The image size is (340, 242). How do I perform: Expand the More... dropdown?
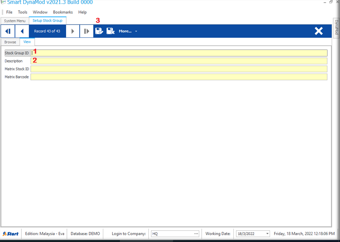tap(128, 31)
